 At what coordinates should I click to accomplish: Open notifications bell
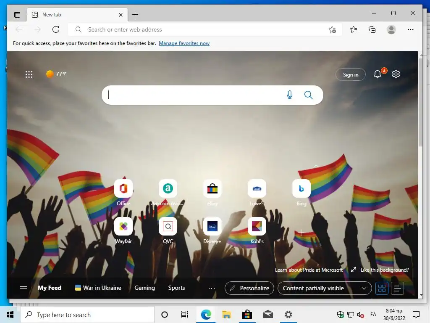tap(378, 74)
